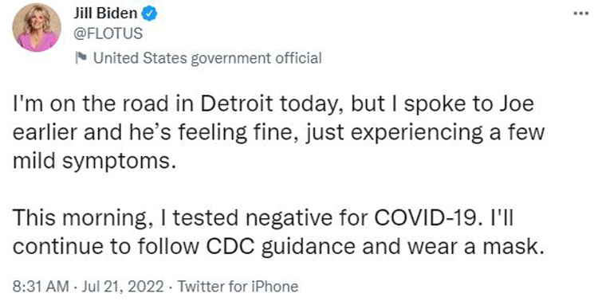The width and height of the screenshot is (598, 305).
Task: Open the Twitter for iPhone source link
Action: (238, 286)
